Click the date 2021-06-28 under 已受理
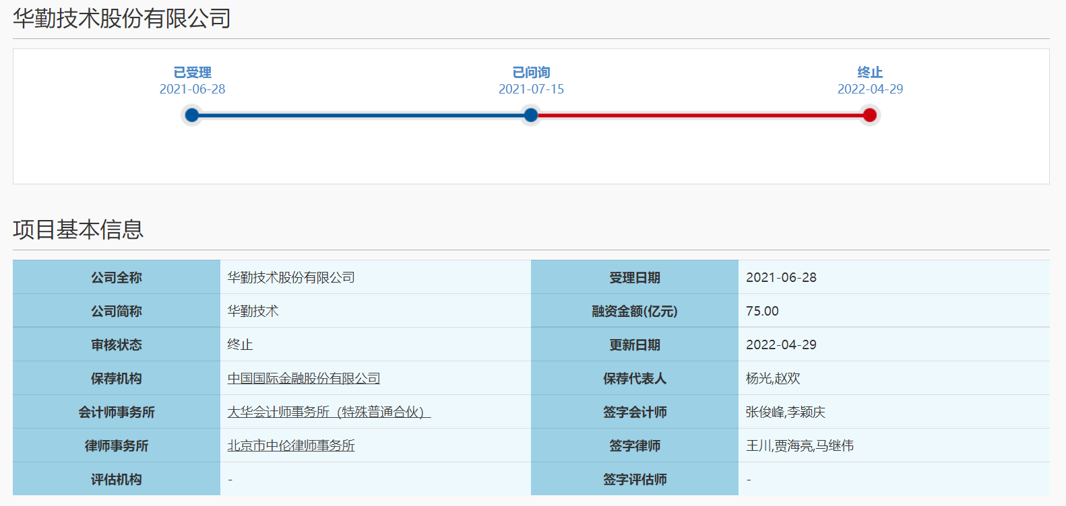This screenshot has height=506, width=1066. 192,89
